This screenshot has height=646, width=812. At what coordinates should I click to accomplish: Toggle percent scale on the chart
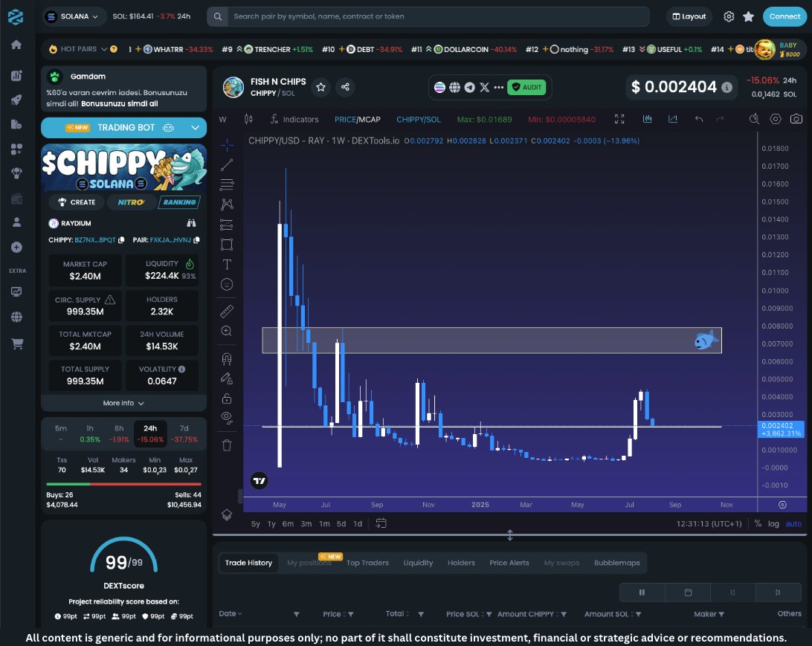(758, 524)
